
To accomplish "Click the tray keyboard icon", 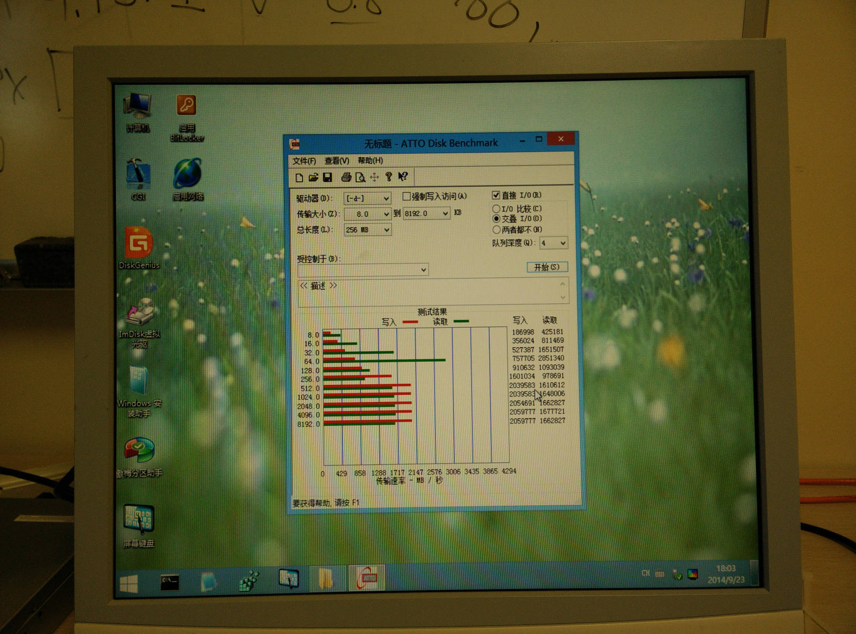I will tap(660, 574).
